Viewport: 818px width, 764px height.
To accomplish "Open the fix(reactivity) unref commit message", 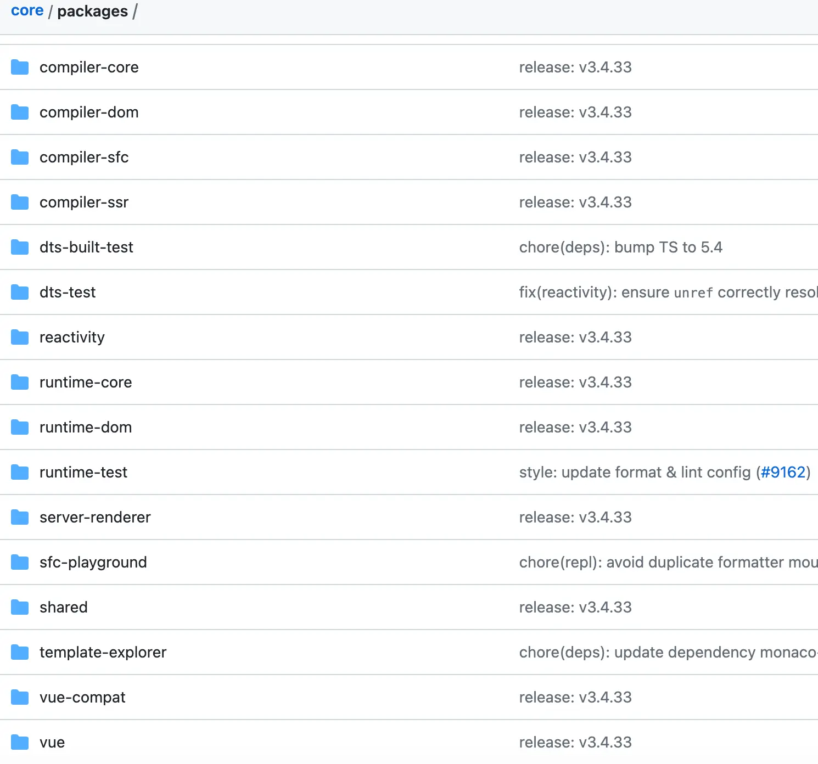I will [669, 292].
